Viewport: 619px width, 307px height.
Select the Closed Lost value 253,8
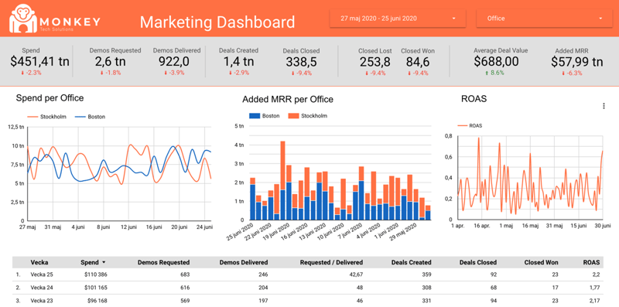[x=375, y=62]
